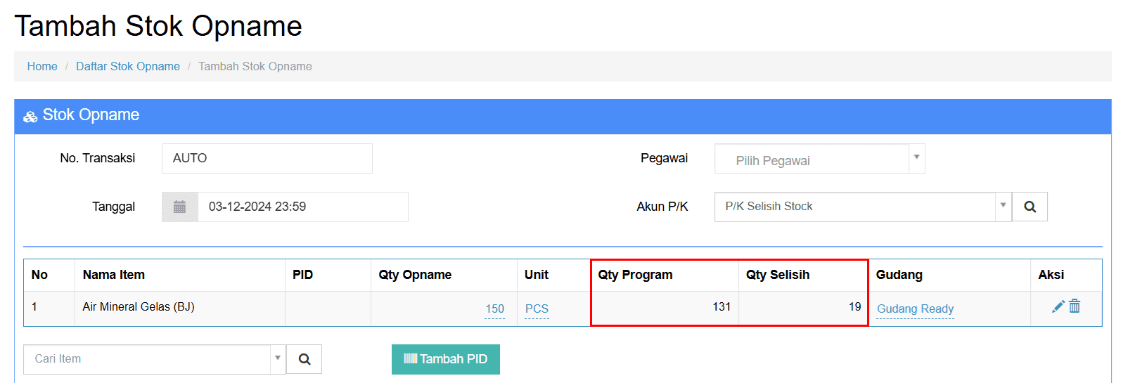Click the Tanggal date input field
1128x383 pixels.
[302, 207]
